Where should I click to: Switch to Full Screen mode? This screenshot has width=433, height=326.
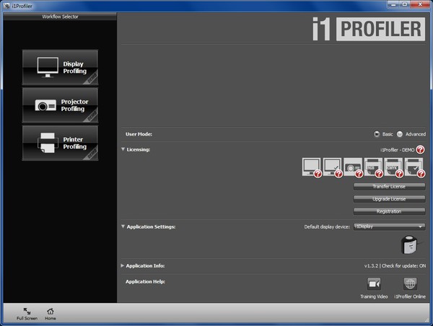[27, 314]
